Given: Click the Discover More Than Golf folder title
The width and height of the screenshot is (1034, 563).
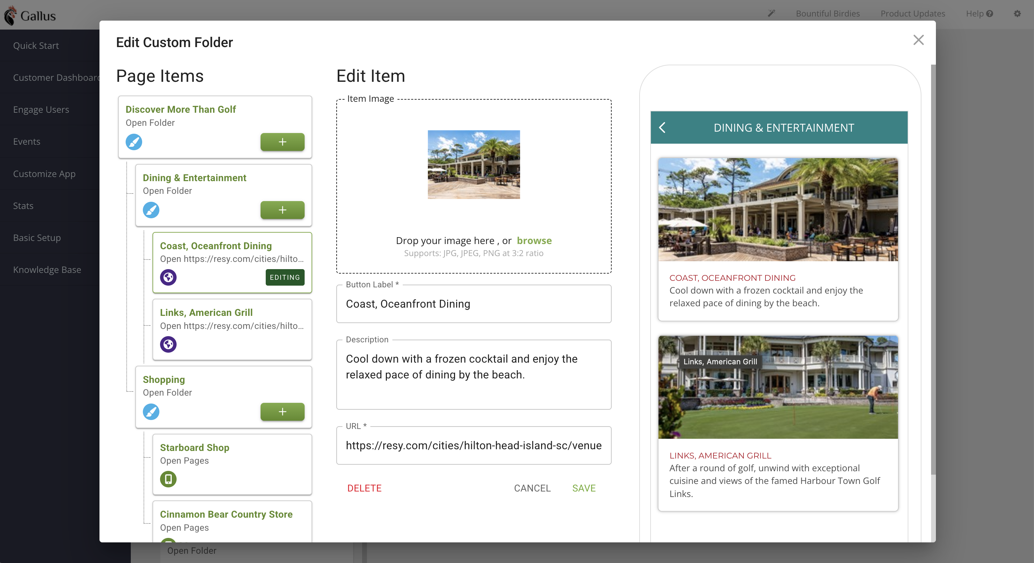Looking at the screenshot, I should 181,109.
